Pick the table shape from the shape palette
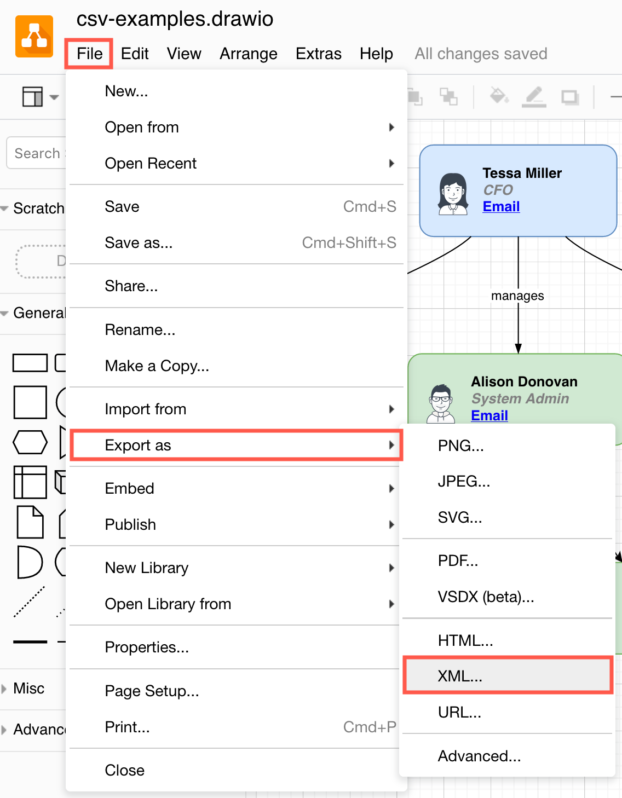This screenshot has width=622, height=798. pos(30,483)
